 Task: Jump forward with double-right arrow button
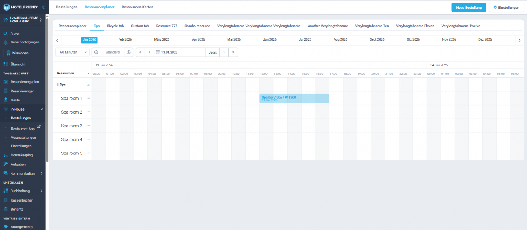[233, 52]
